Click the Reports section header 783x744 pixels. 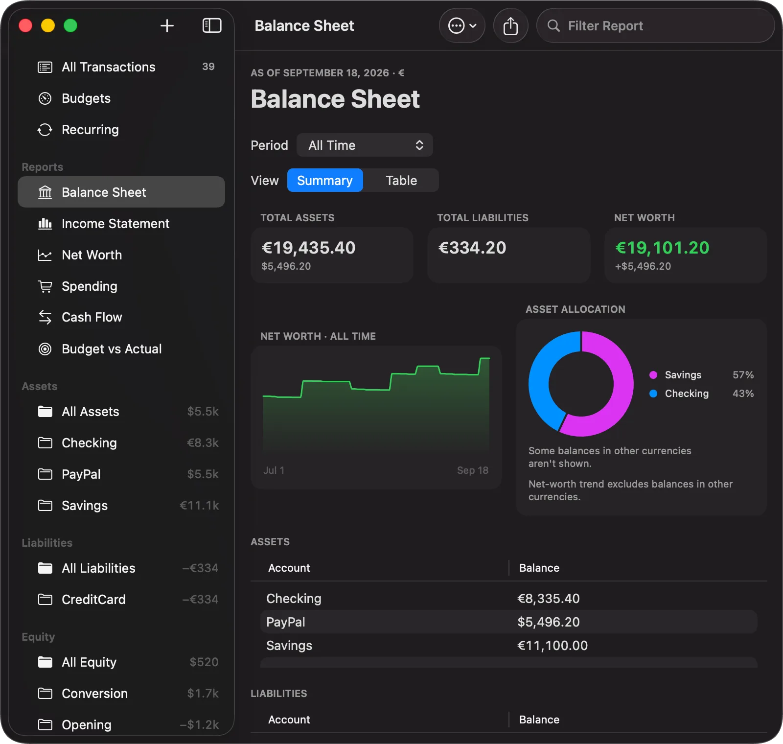pyautogui.click(x=43, y=167)
